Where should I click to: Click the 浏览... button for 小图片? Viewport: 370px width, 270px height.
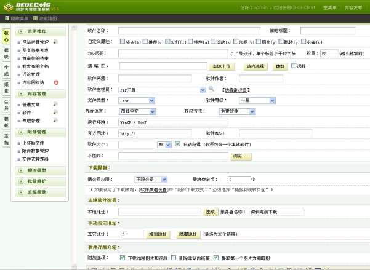click(x=241, y=156)
